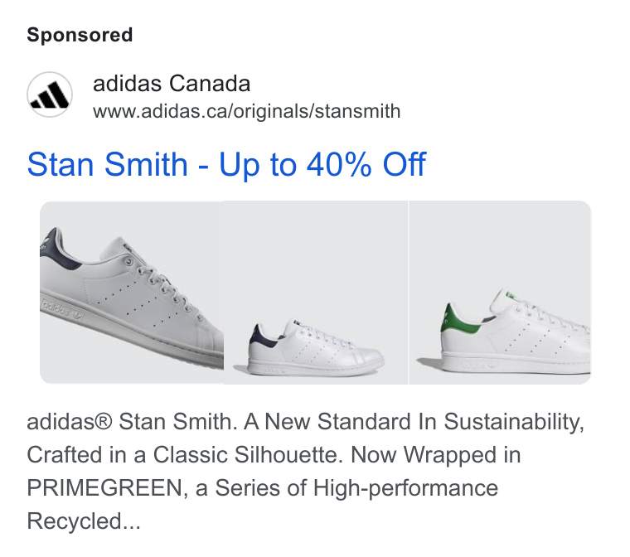Viewport: 630px width, 557px height.
Task: Click the green tongue label on right sneaker
Action: point(511,295)
